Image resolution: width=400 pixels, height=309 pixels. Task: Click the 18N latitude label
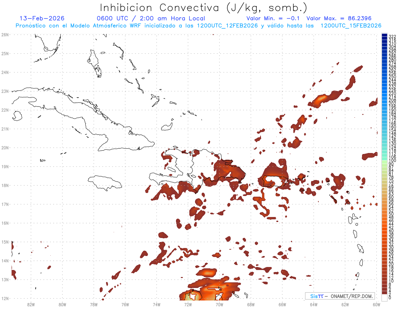pos(5,185)
